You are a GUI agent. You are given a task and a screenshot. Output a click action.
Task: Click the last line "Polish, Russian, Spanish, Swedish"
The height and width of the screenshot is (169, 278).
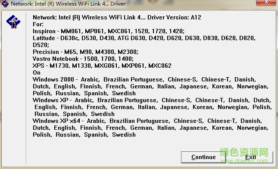coord(84,135)
